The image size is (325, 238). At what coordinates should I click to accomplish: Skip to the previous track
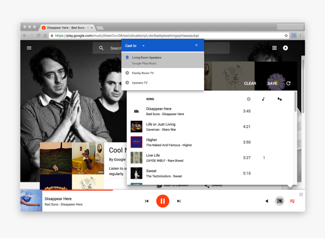click(147, 201)
